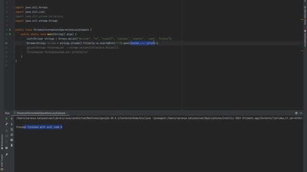Click class name StreamsIntermediateOperationsLazyExample in code
307x172 pixels.
click(61, 30)
